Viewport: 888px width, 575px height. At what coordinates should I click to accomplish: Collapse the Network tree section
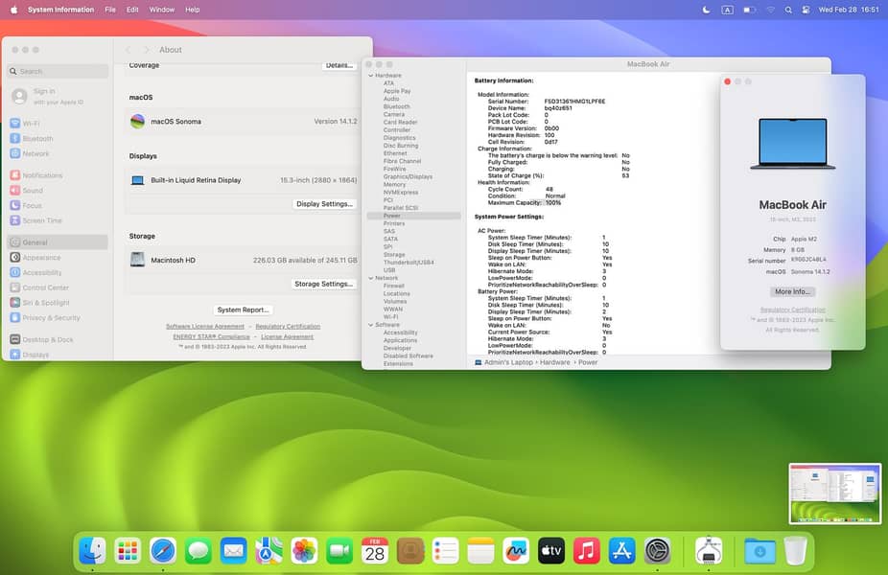point(370,278)
